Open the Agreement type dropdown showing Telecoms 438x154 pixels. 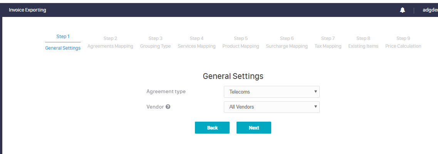(272, 92)
